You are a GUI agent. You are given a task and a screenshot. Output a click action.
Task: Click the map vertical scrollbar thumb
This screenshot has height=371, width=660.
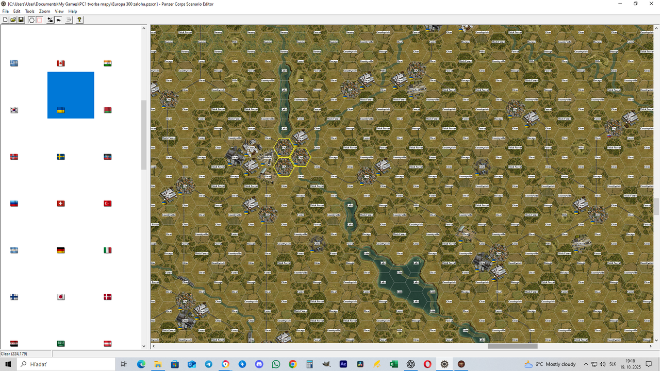[656, 206]
